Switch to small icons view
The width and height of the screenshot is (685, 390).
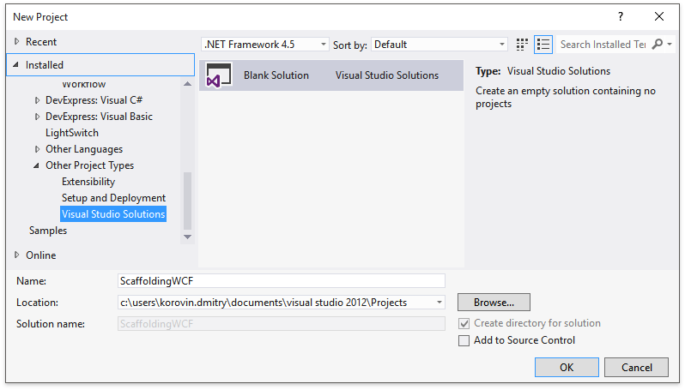[523, 45]
